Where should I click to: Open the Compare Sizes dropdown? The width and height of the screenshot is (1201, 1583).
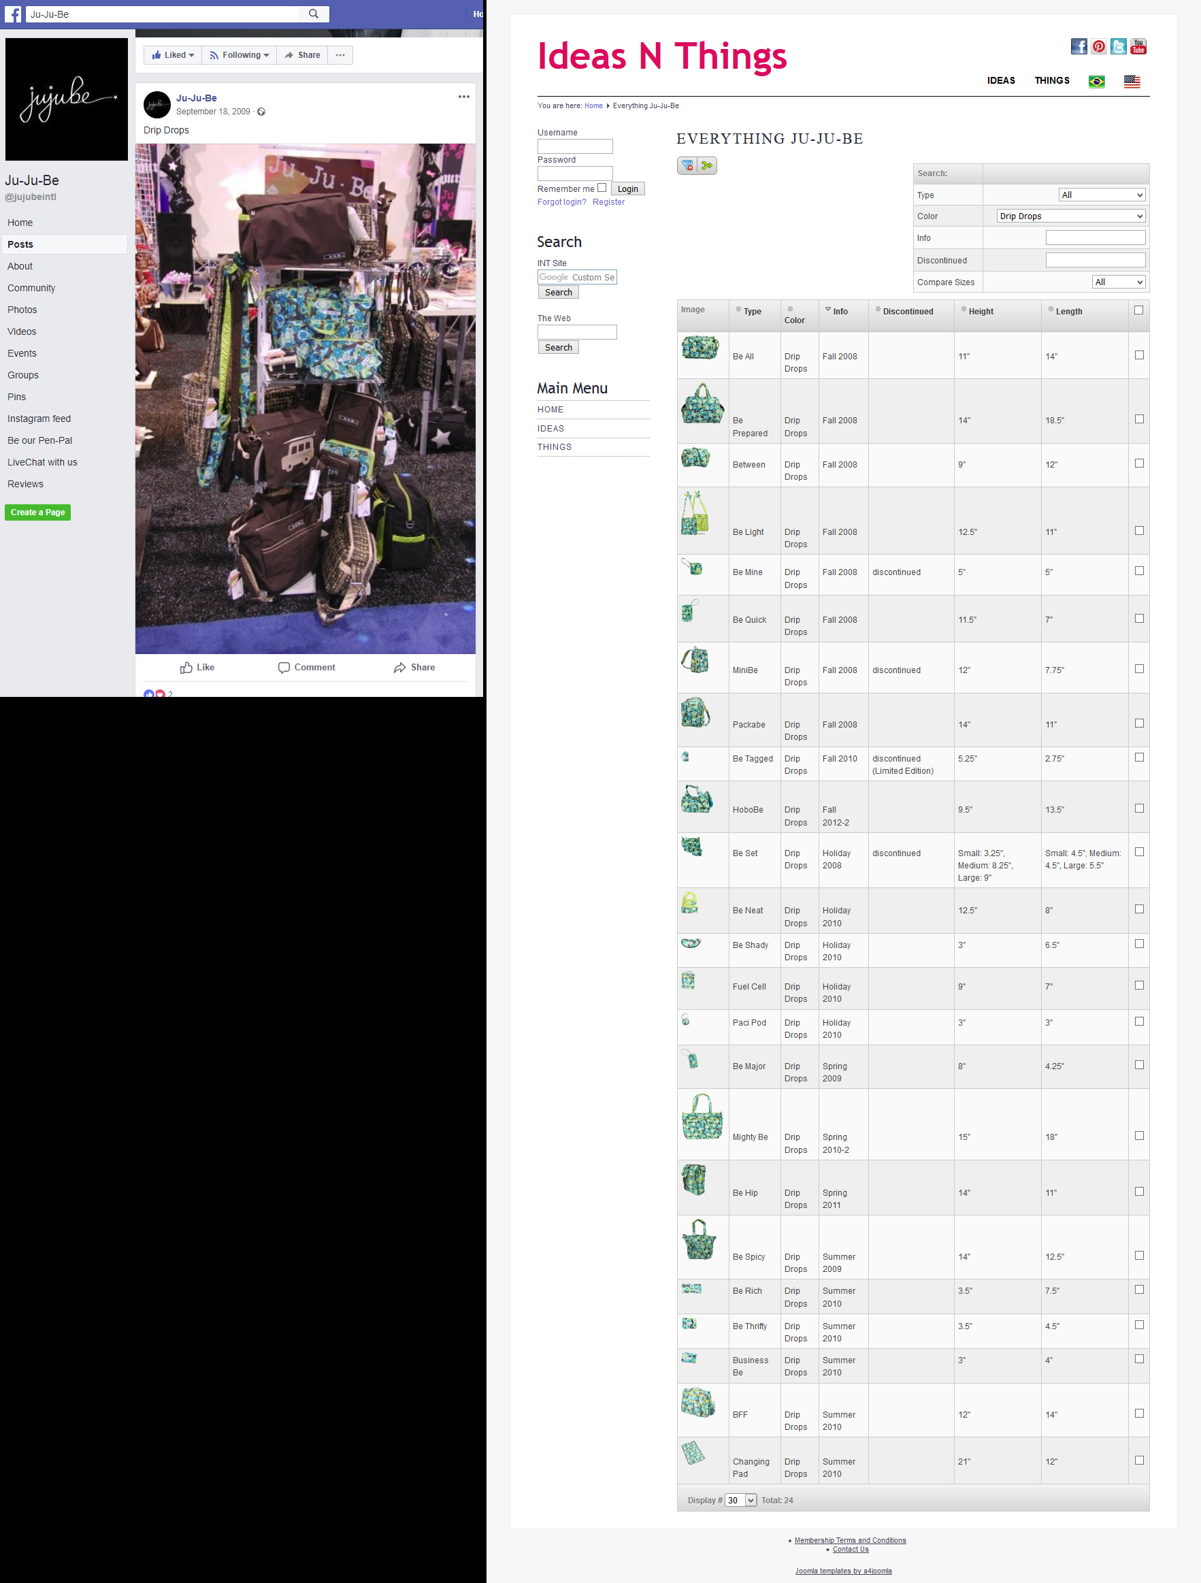[1118, 282]
